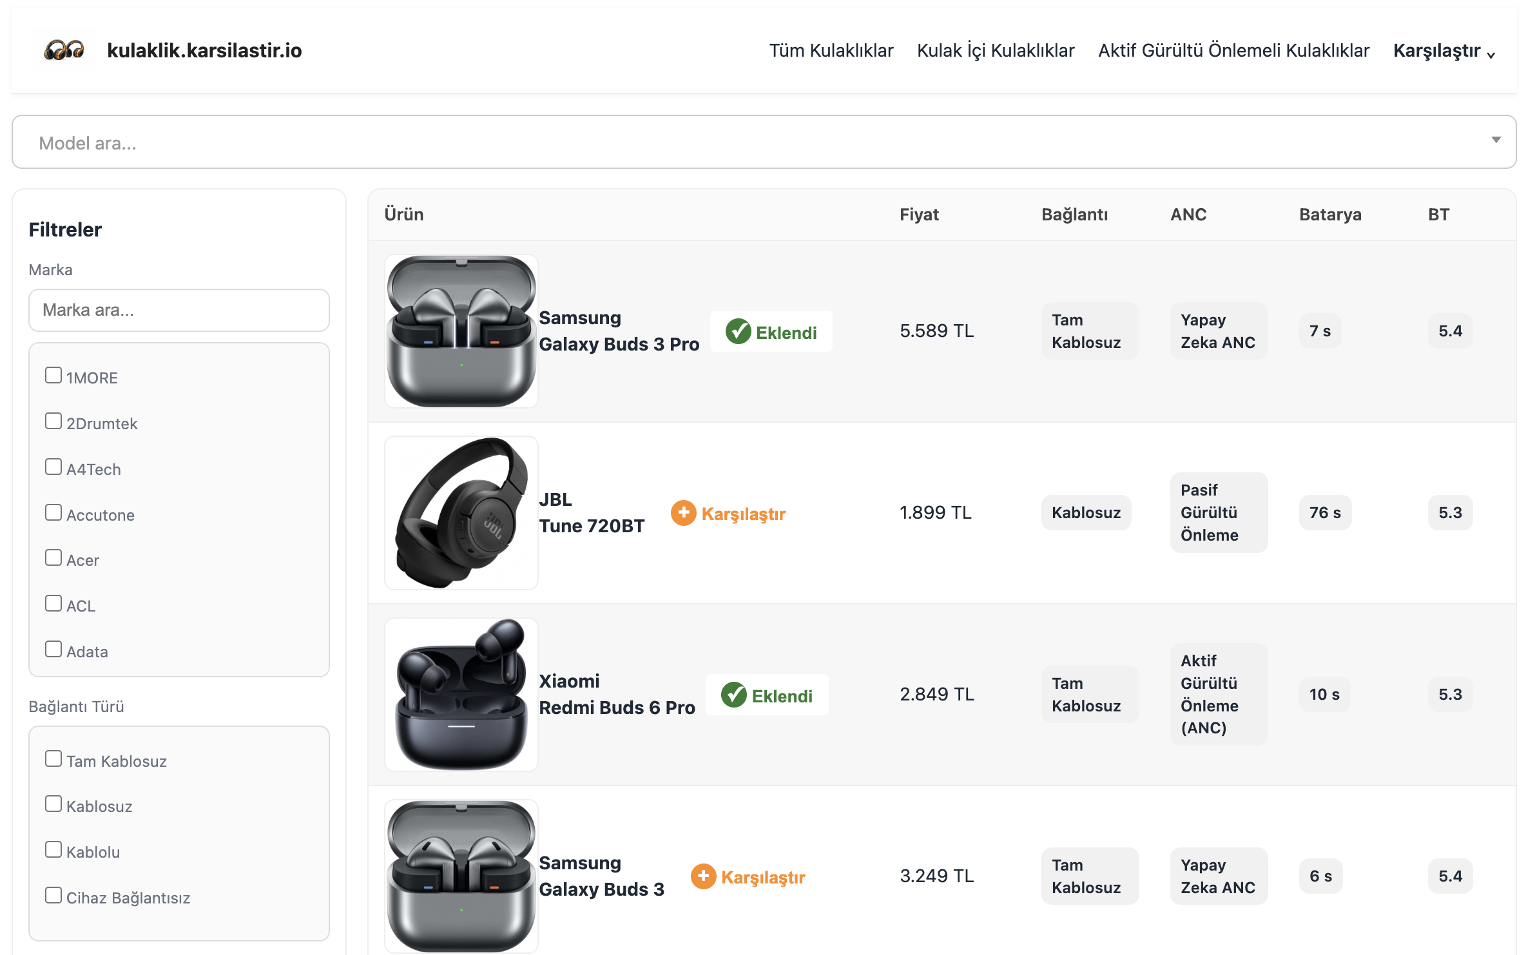Click Karşılaştır link for Samsung Galaxy Buds 3
This screenshot has height=955, width=1526.
coord(762,877)
